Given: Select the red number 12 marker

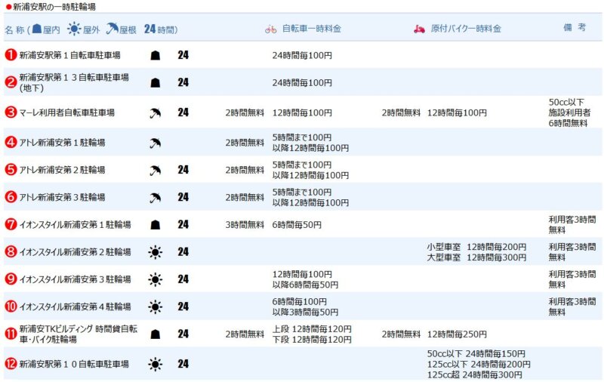Looking at the screenshot, I should (x=11, y=364).
